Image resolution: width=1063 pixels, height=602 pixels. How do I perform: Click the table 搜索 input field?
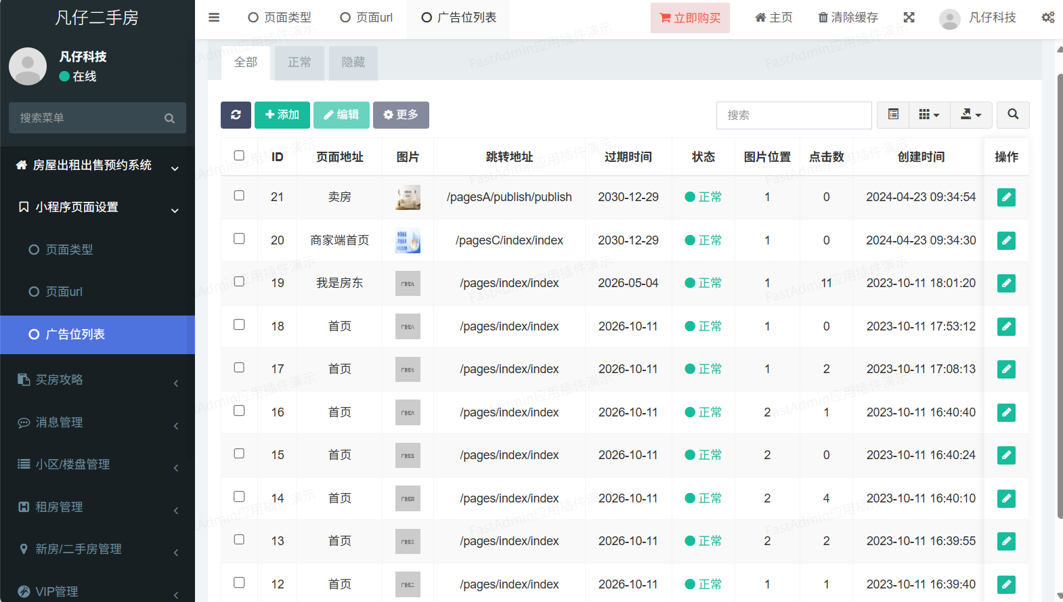[794, 115]
